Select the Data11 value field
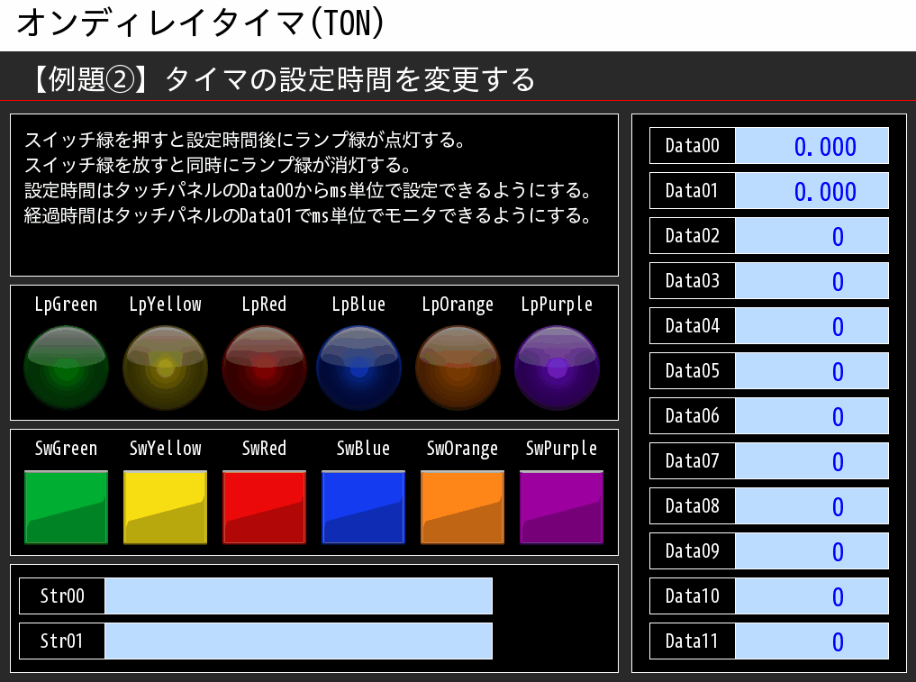Viewport: 916px width, 682px height. point(812,641)
